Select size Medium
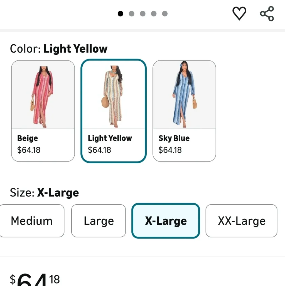 32,221
